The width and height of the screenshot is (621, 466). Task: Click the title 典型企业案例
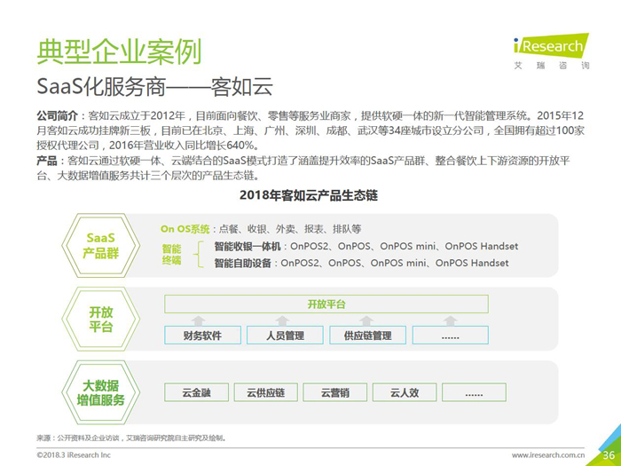click(119, 51)
